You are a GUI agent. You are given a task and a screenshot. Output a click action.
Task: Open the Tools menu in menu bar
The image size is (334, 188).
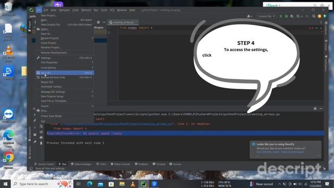tap(104, 10)
